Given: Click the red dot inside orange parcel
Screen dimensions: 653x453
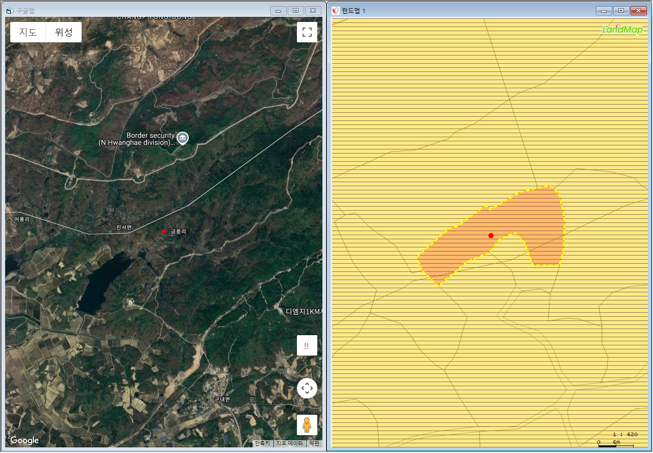Looking at the screenshot, I should pyautogui.click(x=491, y=235).
